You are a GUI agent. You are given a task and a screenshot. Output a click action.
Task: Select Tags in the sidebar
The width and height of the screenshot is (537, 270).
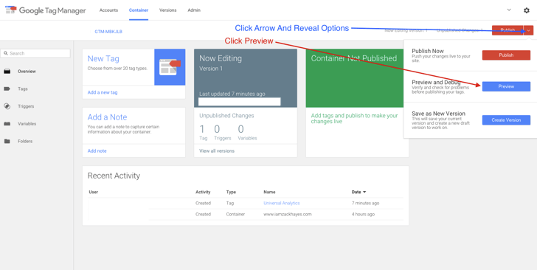click(x=23, y=89)
